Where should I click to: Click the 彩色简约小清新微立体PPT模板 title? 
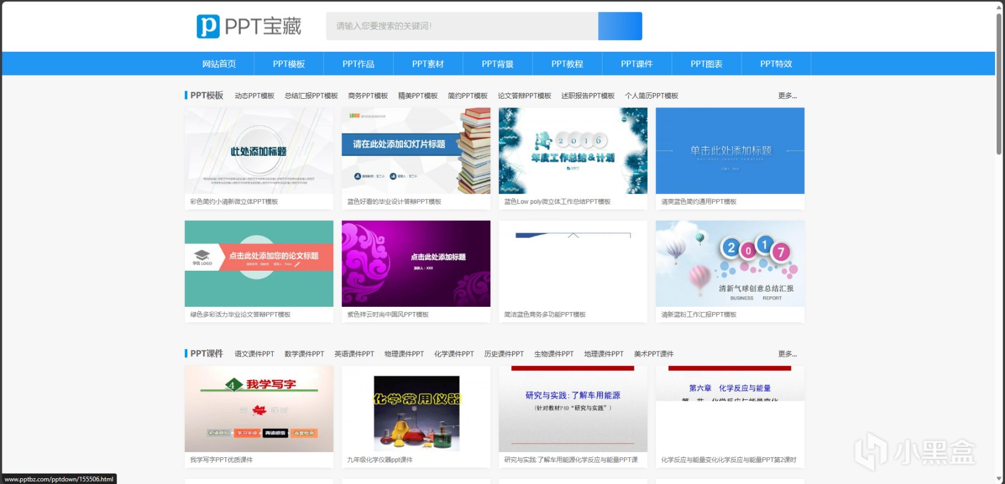[234, 202]
